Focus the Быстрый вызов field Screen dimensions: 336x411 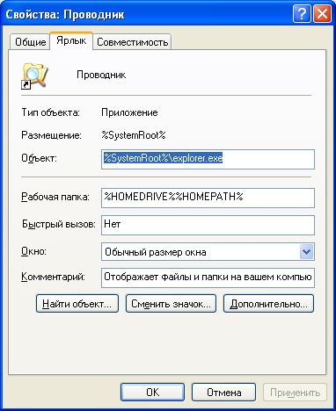(x=208, y=225)
